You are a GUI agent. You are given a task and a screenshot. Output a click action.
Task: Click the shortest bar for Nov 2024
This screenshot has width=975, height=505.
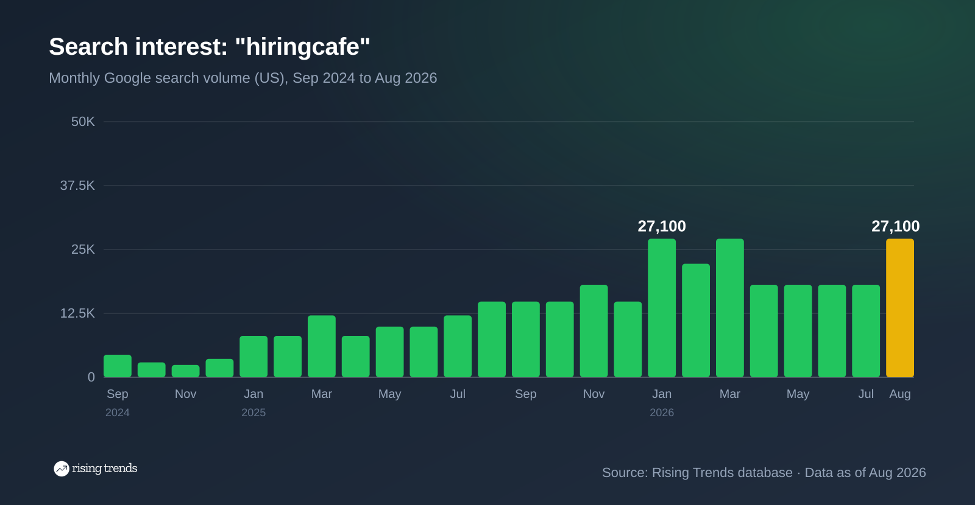pyautogui.click(x=186, y=371)
